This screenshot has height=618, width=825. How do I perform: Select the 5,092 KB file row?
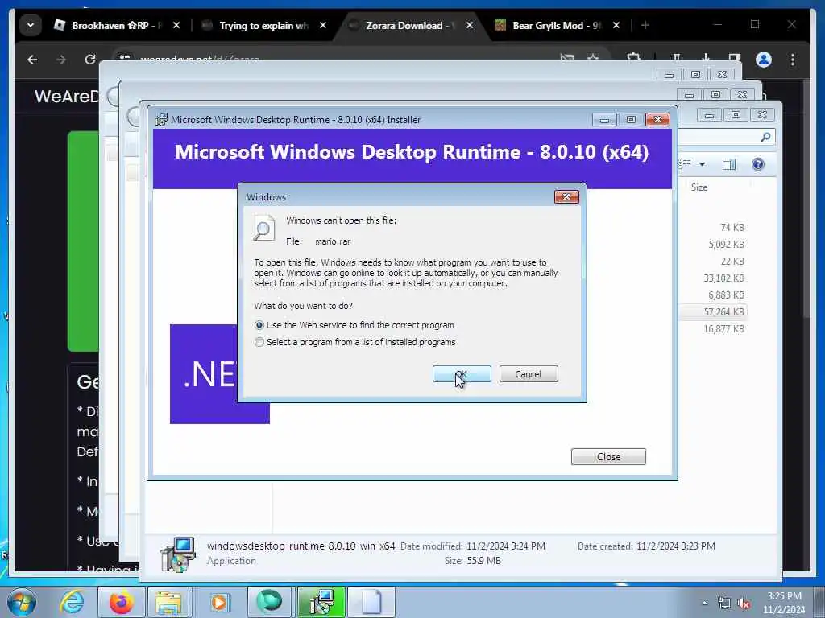pyautogui.click(x=725, y=245)
